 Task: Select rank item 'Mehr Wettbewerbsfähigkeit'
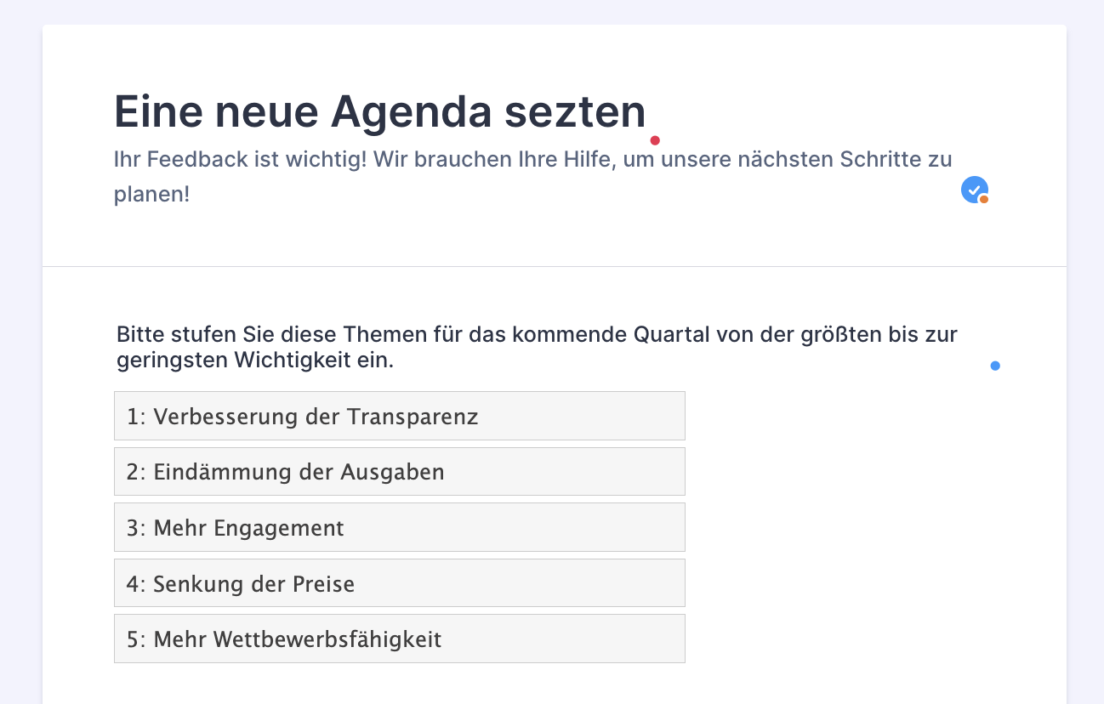click(399, 639)
